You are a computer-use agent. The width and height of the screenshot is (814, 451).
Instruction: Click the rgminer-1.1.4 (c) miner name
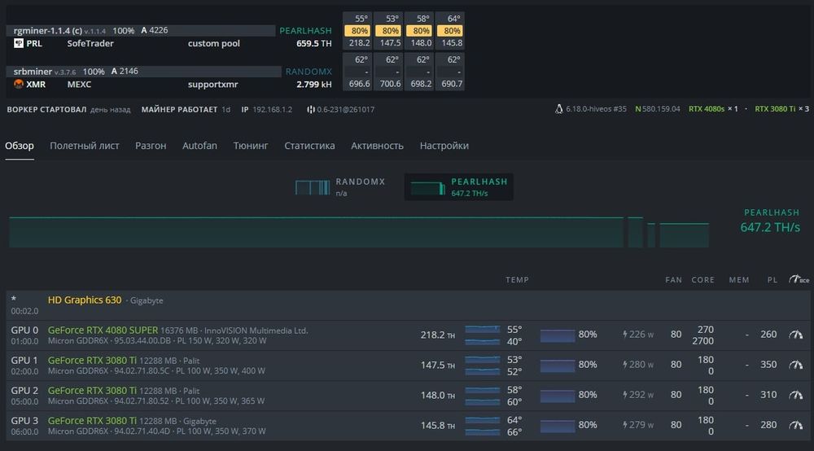click(x=48, y=31)
